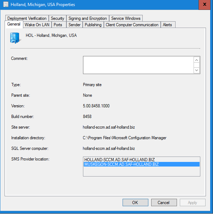213x214 pixels.
Task: Open the Deployment Verification tab
Action: 27,18
